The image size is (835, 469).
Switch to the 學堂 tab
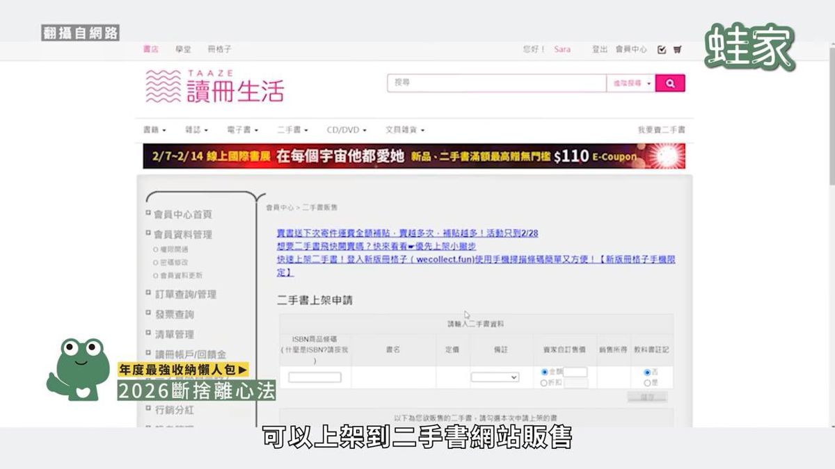pos(183,49)
